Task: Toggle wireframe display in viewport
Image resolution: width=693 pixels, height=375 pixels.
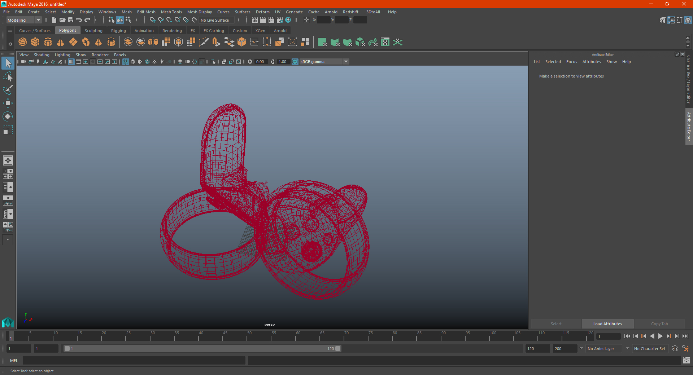Action: (126, 62)
